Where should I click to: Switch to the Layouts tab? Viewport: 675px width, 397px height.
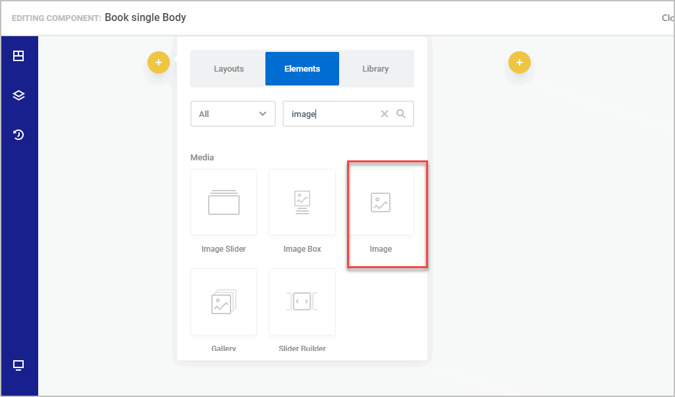tap(229, 68)
